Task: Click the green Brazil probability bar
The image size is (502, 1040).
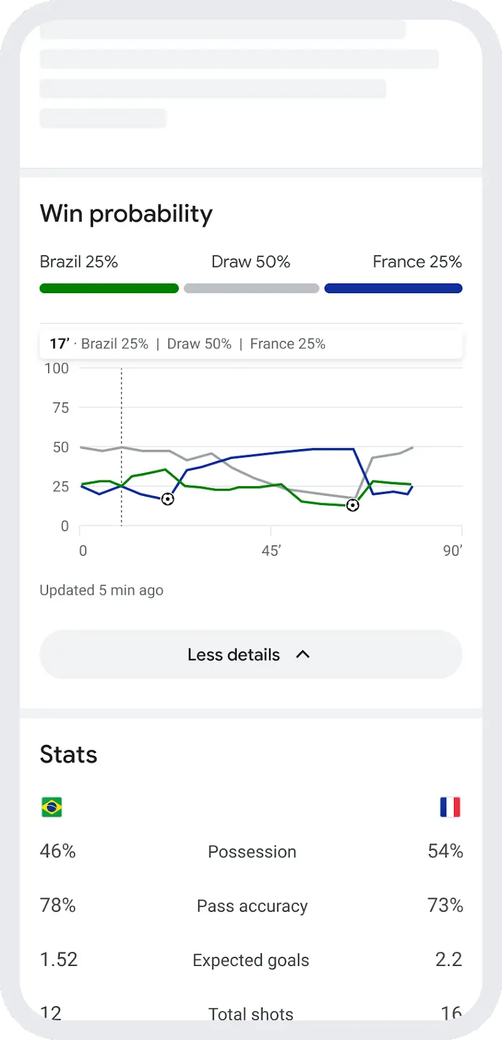Action: (x=109, y=289)
